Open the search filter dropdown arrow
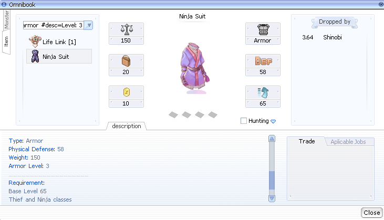The height and width of the screenshot is (220, 384). coord(89,25)
